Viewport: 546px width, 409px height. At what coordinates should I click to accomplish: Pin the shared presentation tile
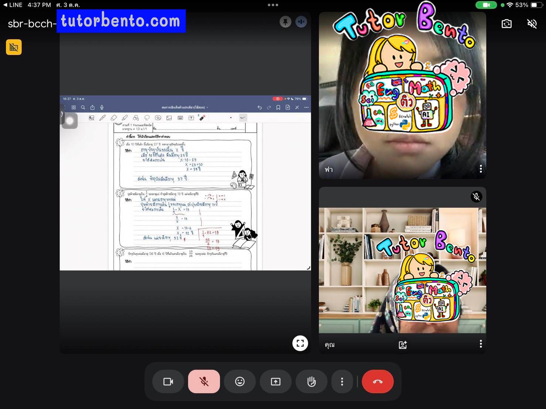(x=285, y=22)
